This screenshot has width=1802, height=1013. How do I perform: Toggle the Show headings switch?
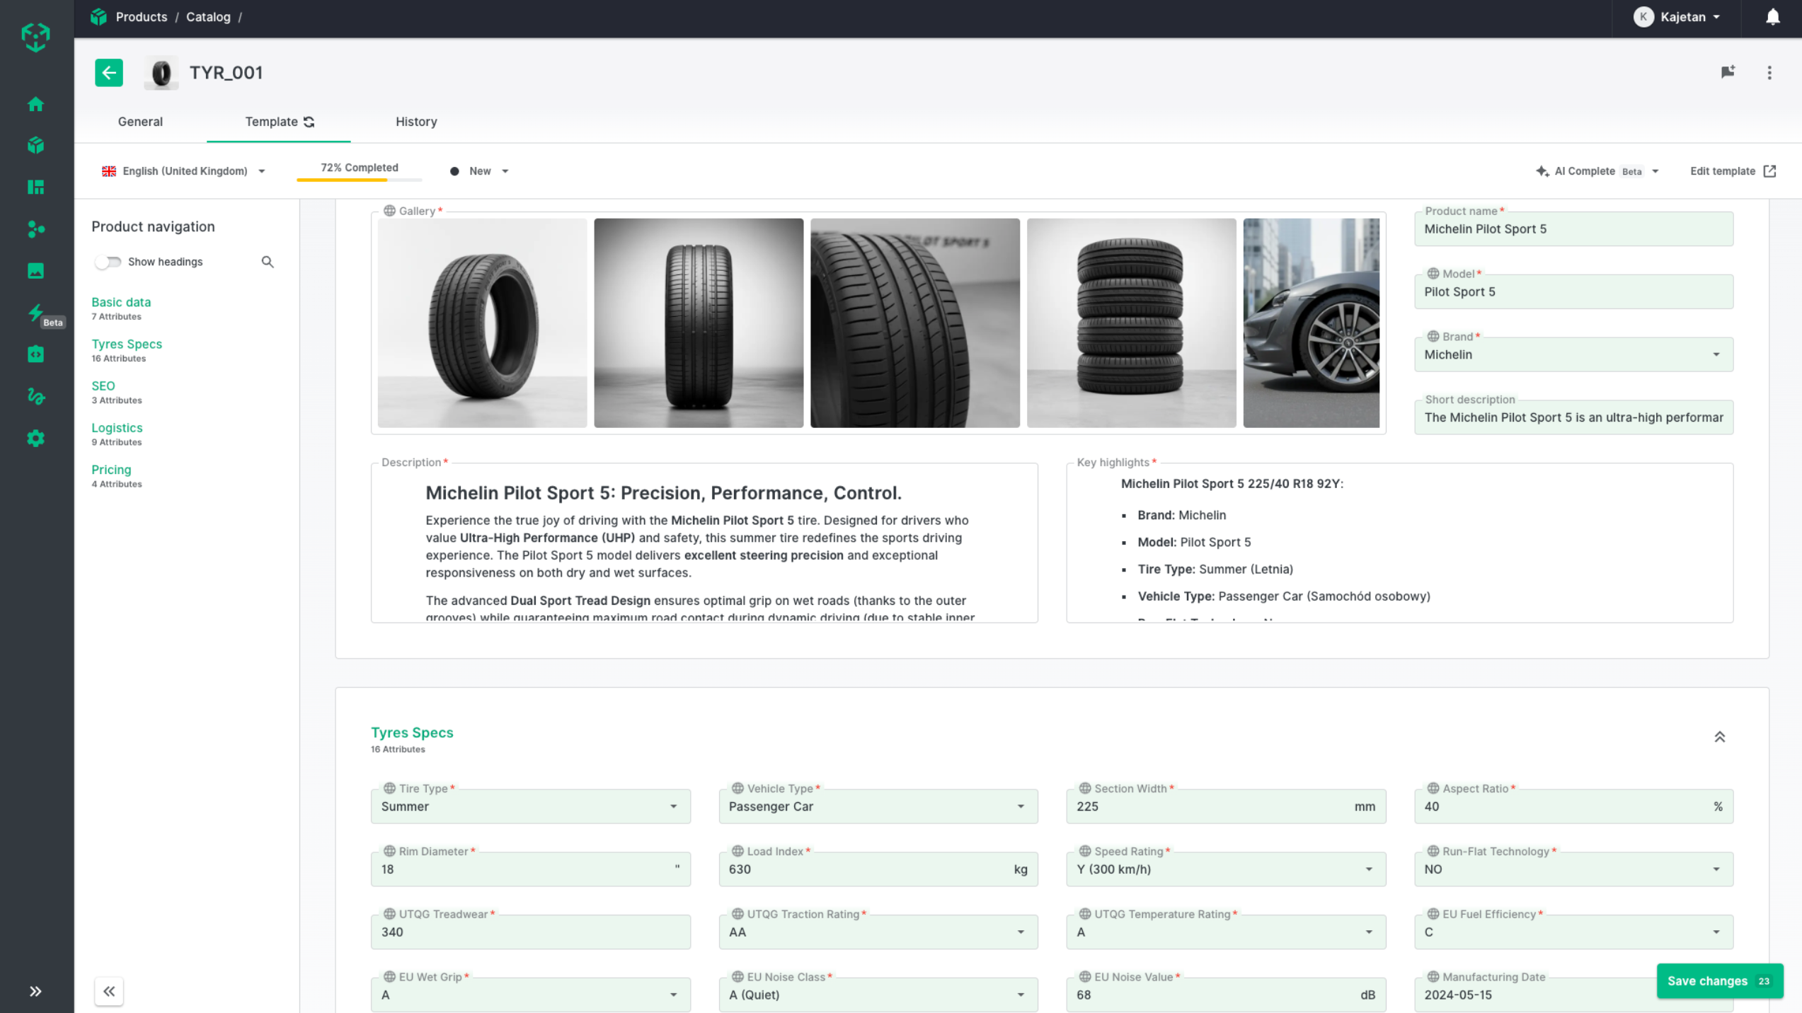coord(108,262)
